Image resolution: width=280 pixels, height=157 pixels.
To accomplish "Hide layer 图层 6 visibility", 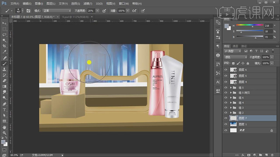I will (x=226, y=70).
